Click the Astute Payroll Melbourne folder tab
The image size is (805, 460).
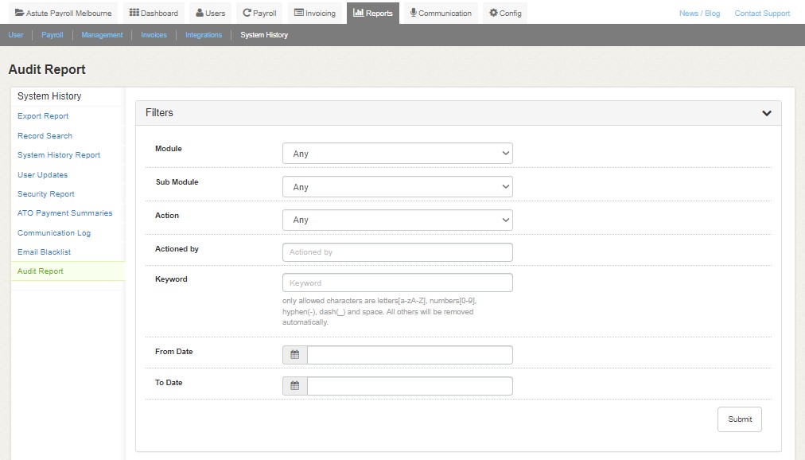(x=63, y=13)
